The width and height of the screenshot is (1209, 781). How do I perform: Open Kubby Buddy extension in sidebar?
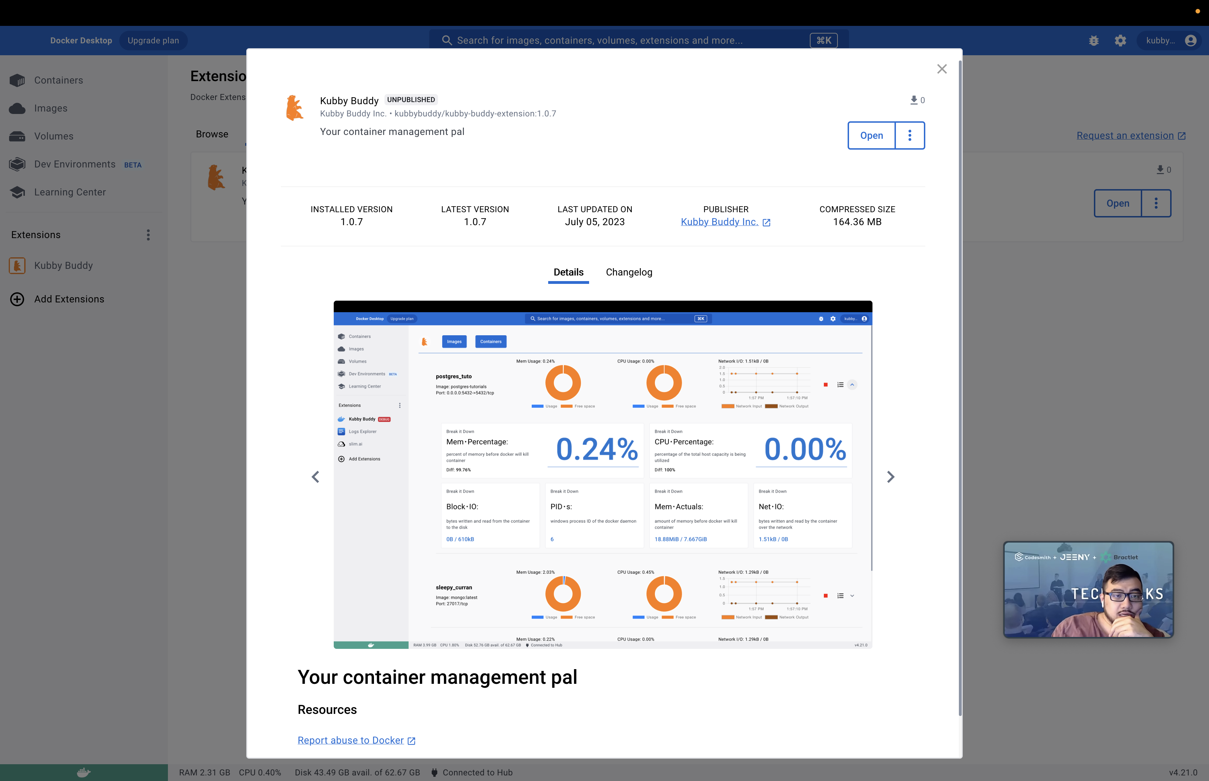[x=63, y=266]
